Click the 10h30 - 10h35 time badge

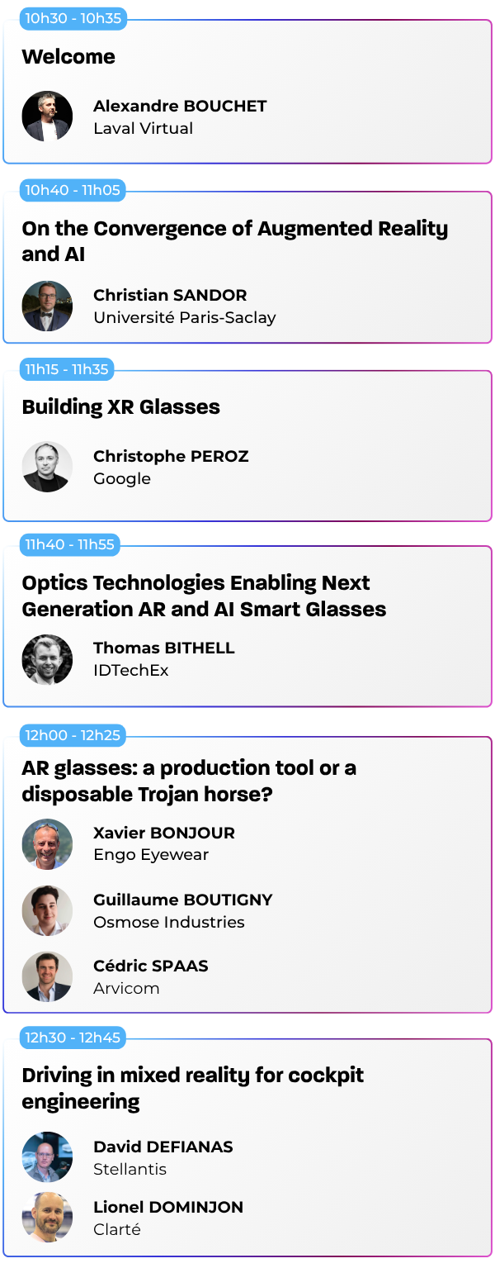(x=73, y=18)
